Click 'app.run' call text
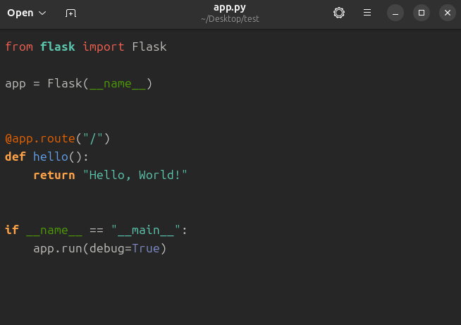 (x=58, y=249)
